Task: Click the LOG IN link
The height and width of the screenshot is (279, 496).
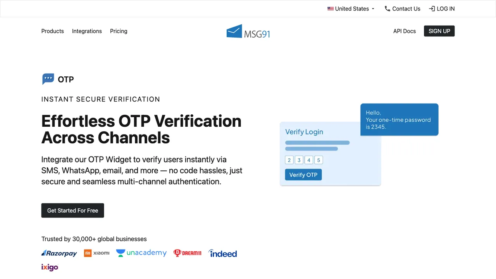Action: (442, 9)
